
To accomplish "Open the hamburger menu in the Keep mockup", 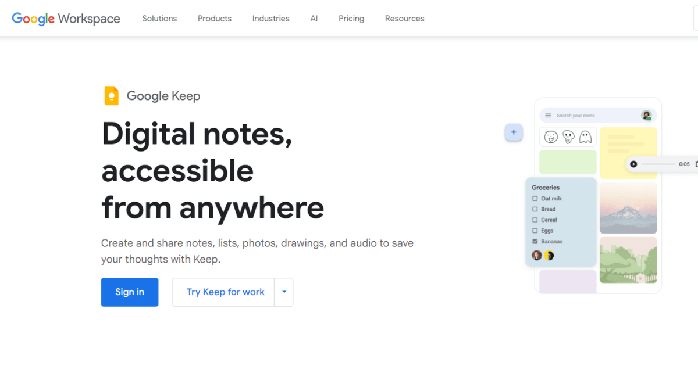I will pos(547,115).
